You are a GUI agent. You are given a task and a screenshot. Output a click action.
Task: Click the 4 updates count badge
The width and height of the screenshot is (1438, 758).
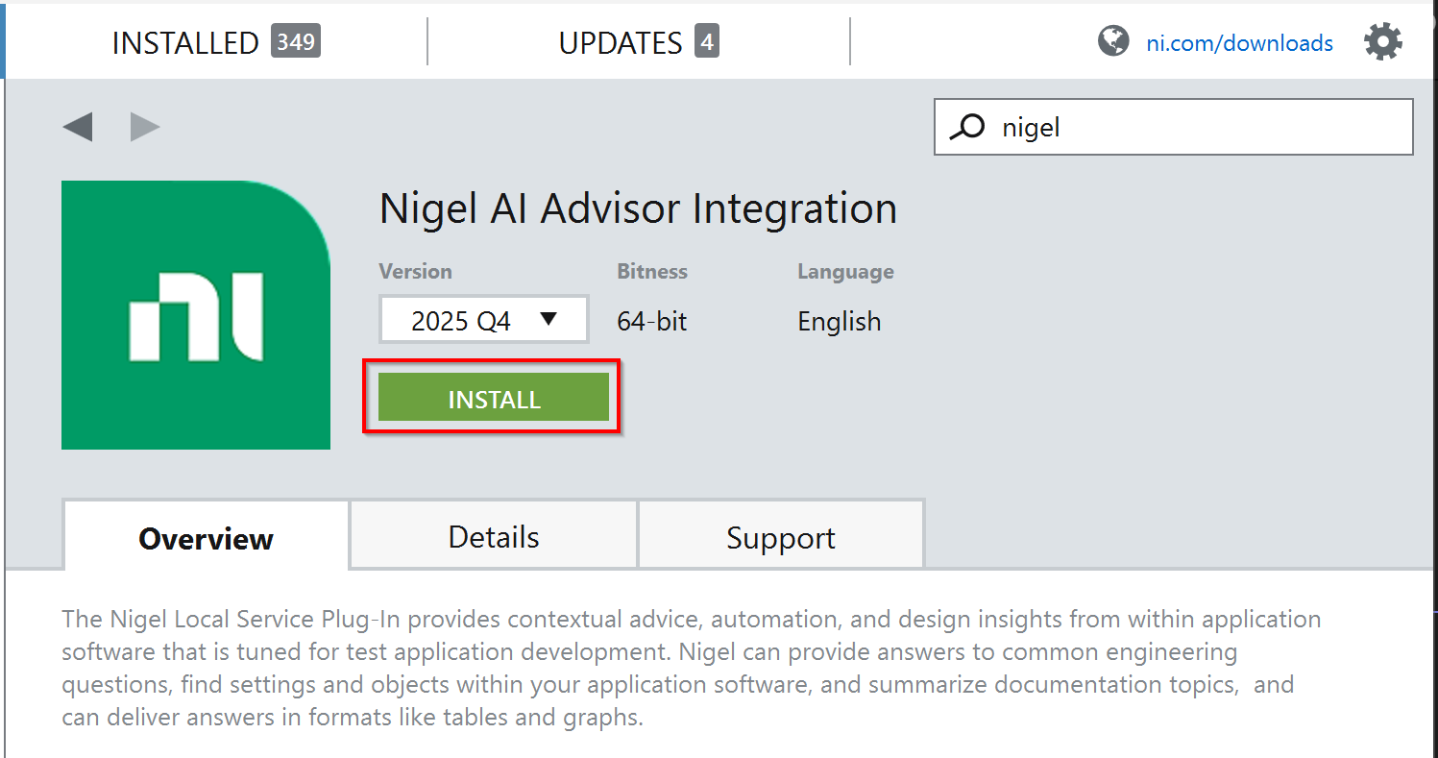pos(707,41)
